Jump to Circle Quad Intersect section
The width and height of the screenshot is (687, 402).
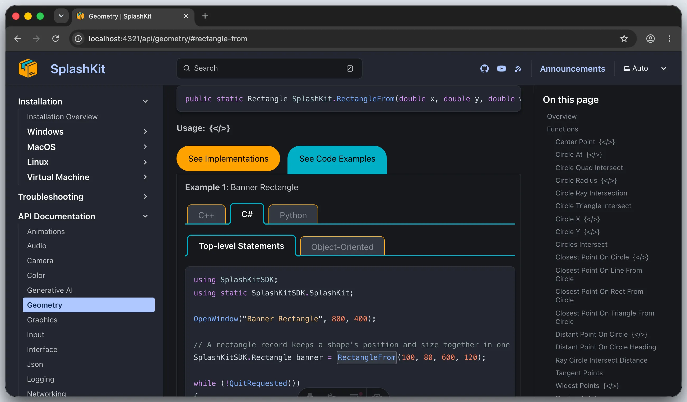coord(589,168)
